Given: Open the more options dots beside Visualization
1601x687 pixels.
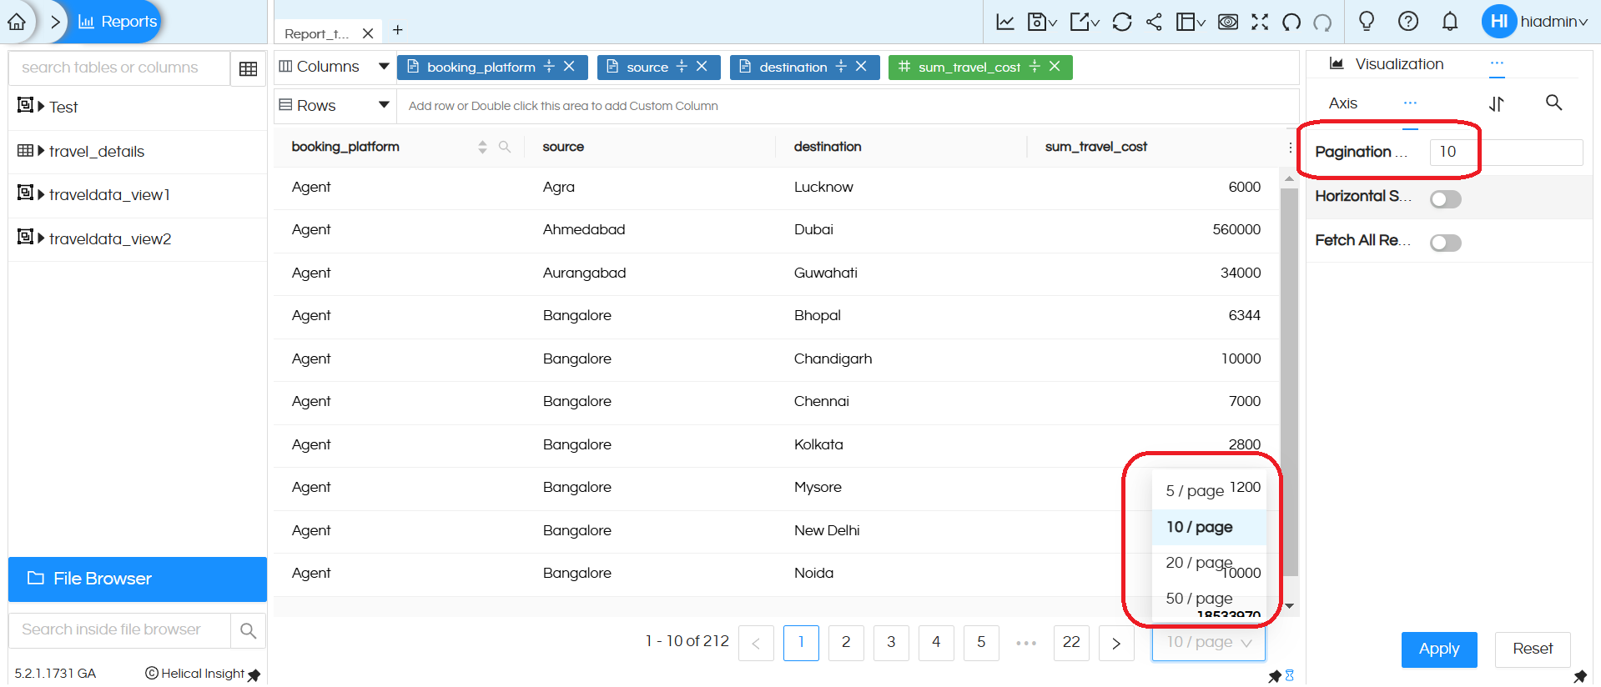Looking at the screenshot, I should 1497,63.
